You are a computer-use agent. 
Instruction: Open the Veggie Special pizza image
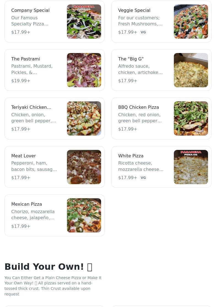[191, 22]
